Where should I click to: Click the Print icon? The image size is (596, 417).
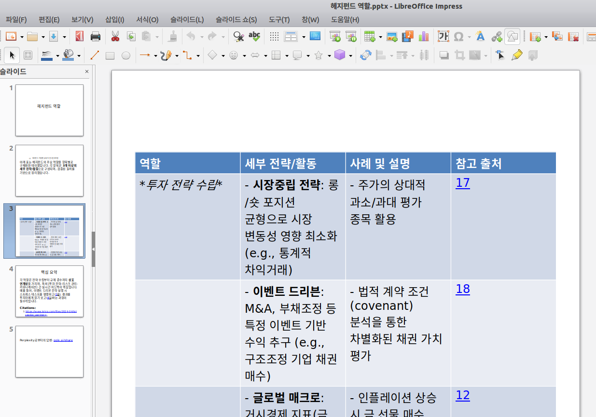click(96, 36)
